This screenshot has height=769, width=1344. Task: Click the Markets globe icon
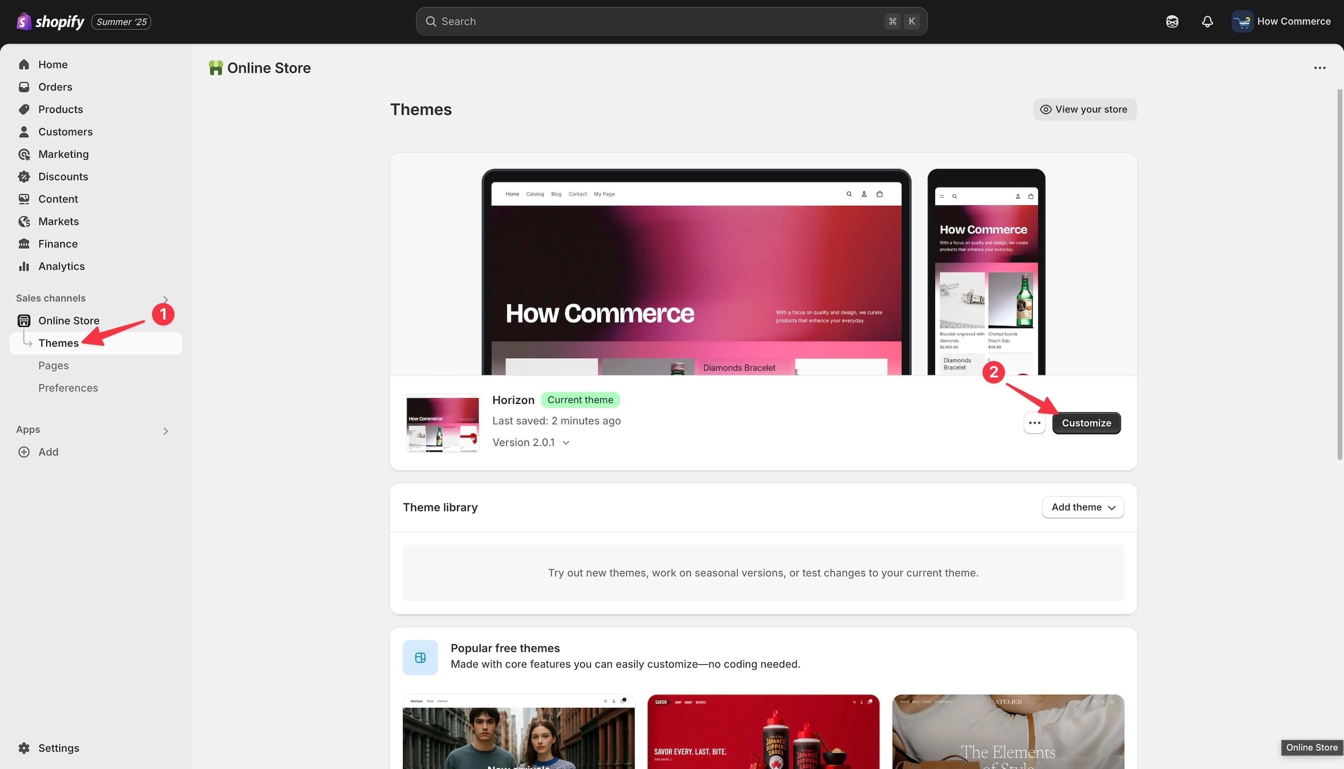24,221
